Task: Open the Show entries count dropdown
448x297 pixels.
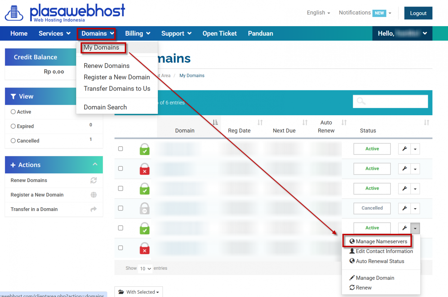Action: pos(145,268)
